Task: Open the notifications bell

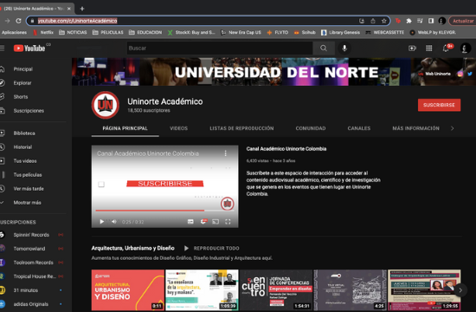Action: pos(446,48)
